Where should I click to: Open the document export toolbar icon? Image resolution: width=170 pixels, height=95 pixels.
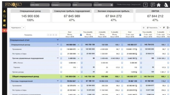(x=168, y=28)
